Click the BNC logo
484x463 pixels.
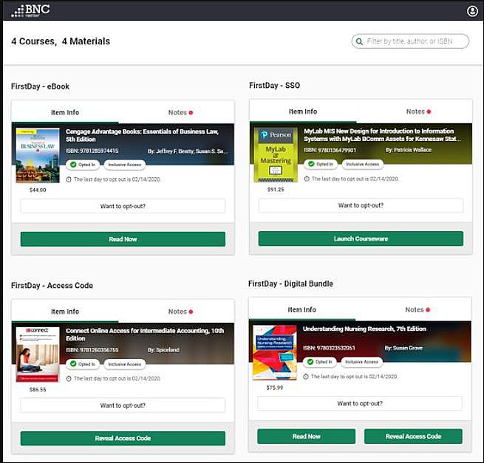[30, 10]
